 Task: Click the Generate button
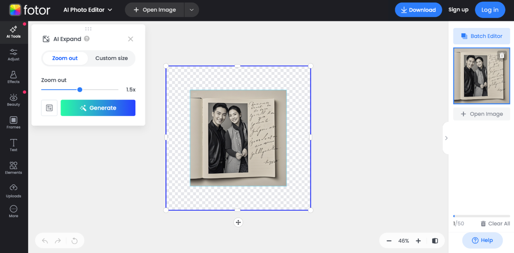coord(98,108)
